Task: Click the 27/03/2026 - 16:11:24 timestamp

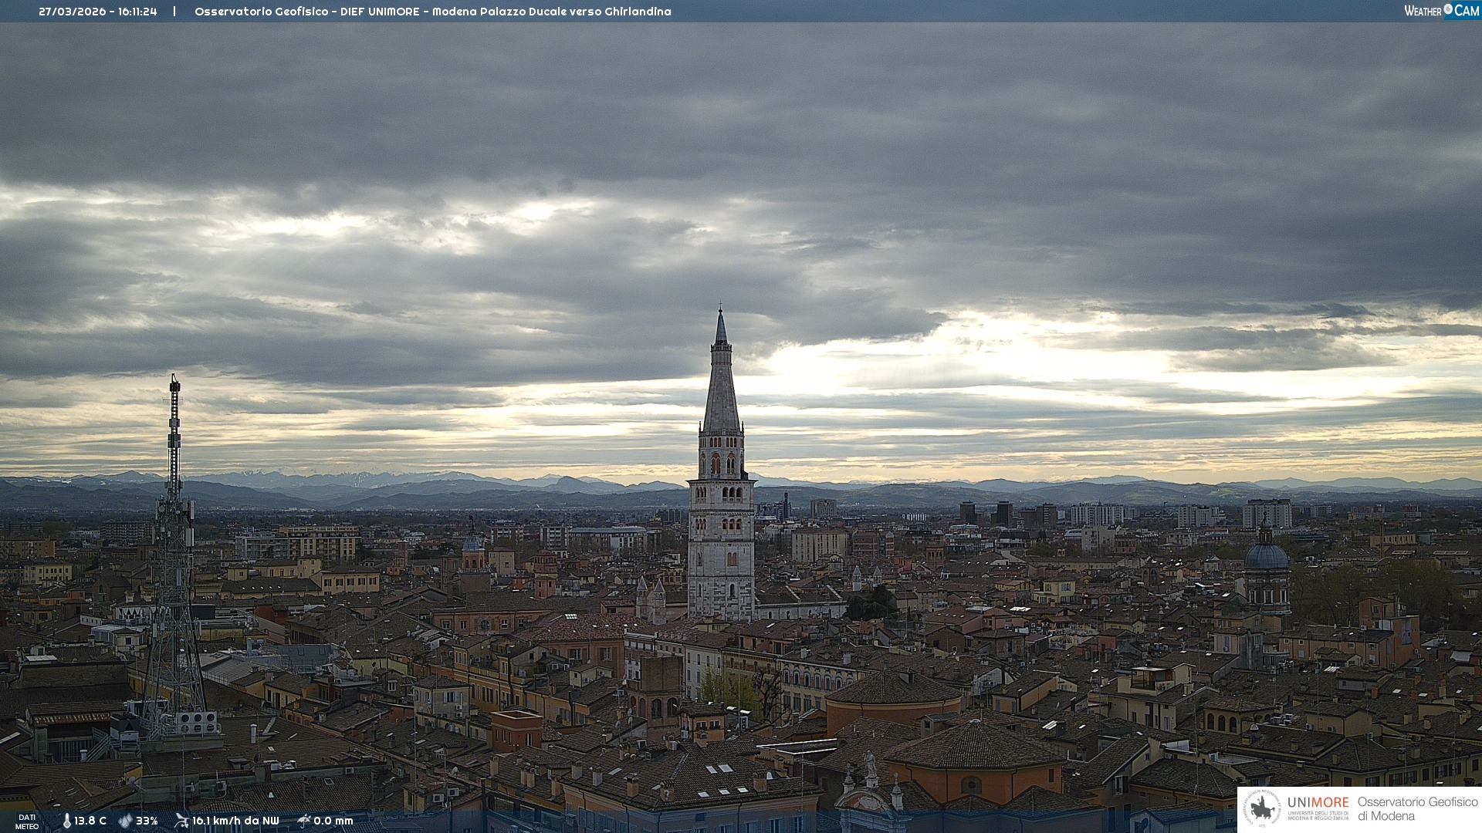Action: click(x=98, y=12)
